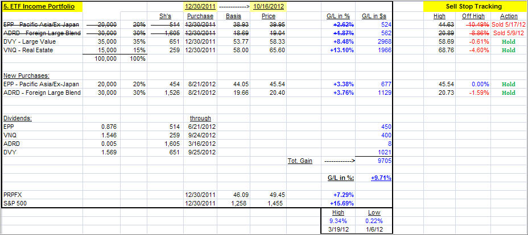The image size is (528, 235).
Task: Click the 'G/L in %:' summary label
Action: pos(340,178)
